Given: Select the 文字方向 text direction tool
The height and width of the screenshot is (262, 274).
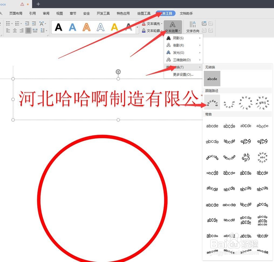Looking at the screenshot, I should 192,27.
